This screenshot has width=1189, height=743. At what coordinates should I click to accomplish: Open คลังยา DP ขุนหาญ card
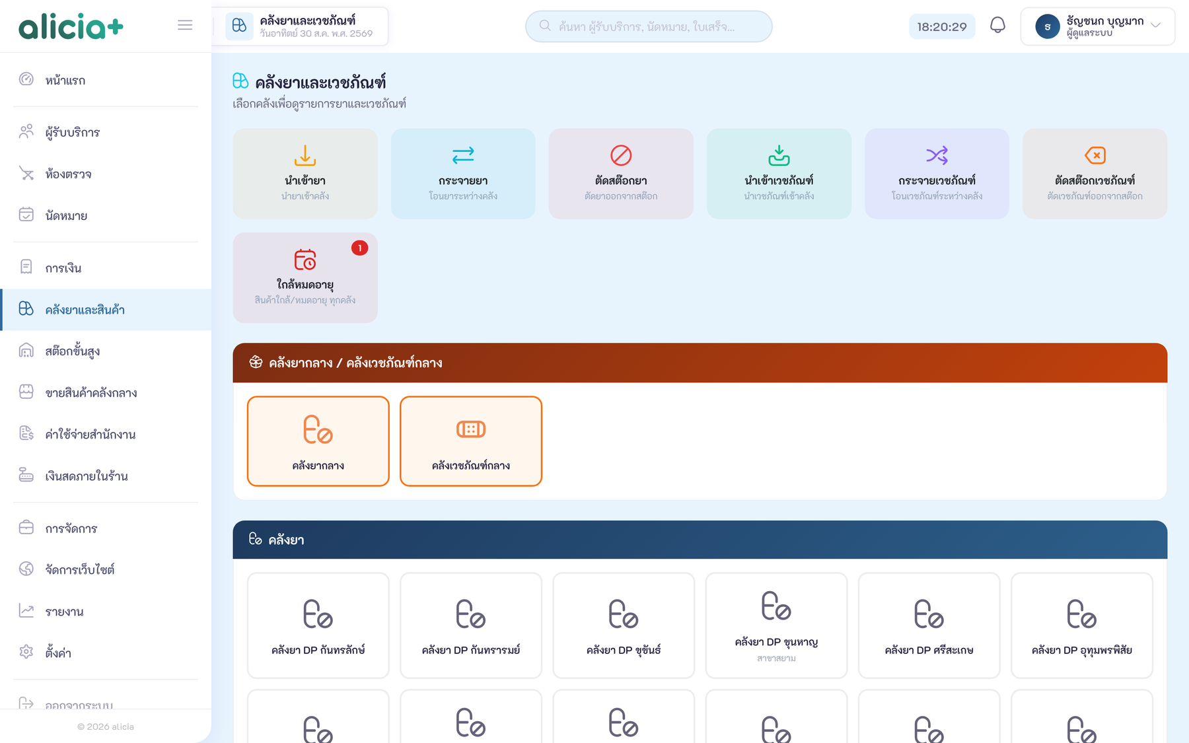click(776, 625)
